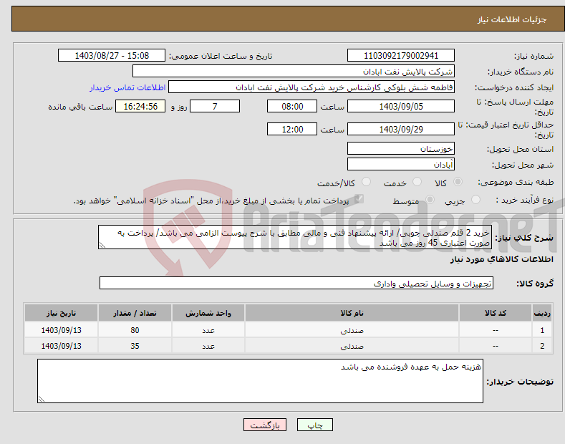
Task: Click the requester field فاطمه شش بلوکی
Action: [312, 87]
